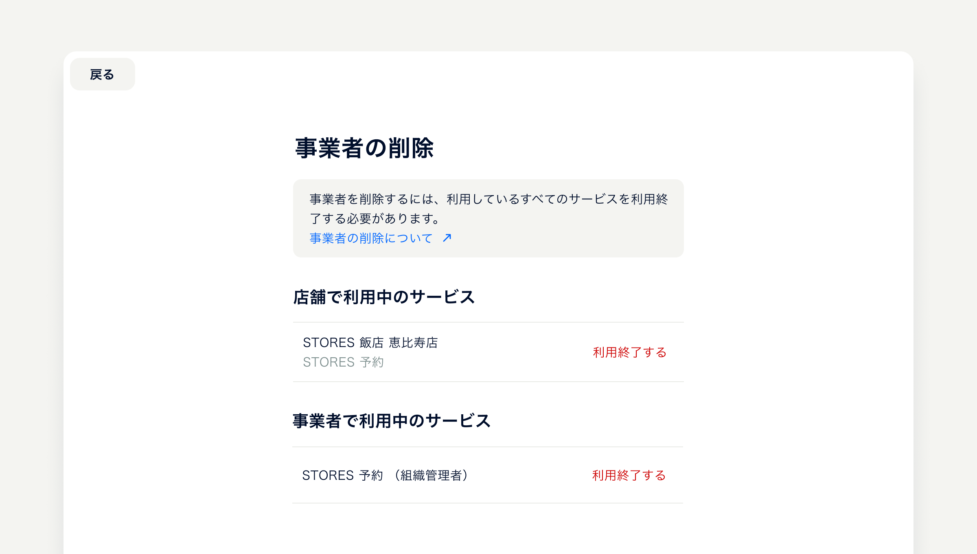Click the 店舗で利用中のサービス section heading
Viewport: 977px width, 554px height.
(384, 297)
